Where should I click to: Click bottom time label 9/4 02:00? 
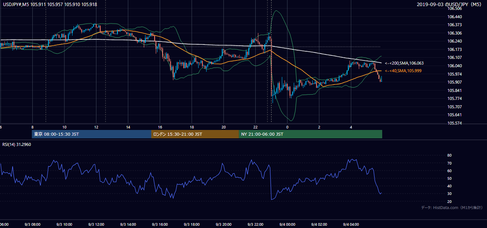click(319, 225)
